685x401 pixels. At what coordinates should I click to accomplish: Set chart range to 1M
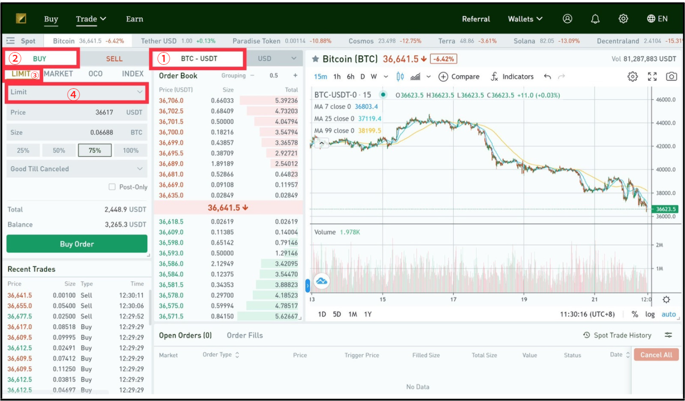coord(353,315)
